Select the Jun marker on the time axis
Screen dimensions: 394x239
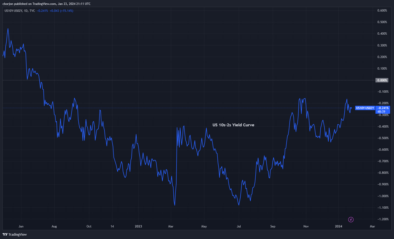click(x=21, y=226)
